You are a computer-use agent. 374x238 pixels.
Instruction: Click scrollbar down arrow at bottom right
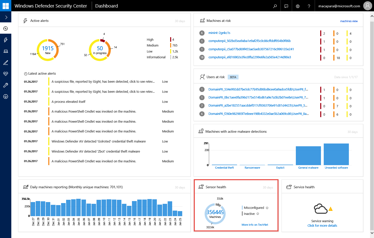pyautogui.click(x=372, y=233)
